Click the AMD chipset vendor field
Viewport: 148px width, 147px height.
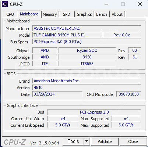pyautogui.click(x=45, y=50)
